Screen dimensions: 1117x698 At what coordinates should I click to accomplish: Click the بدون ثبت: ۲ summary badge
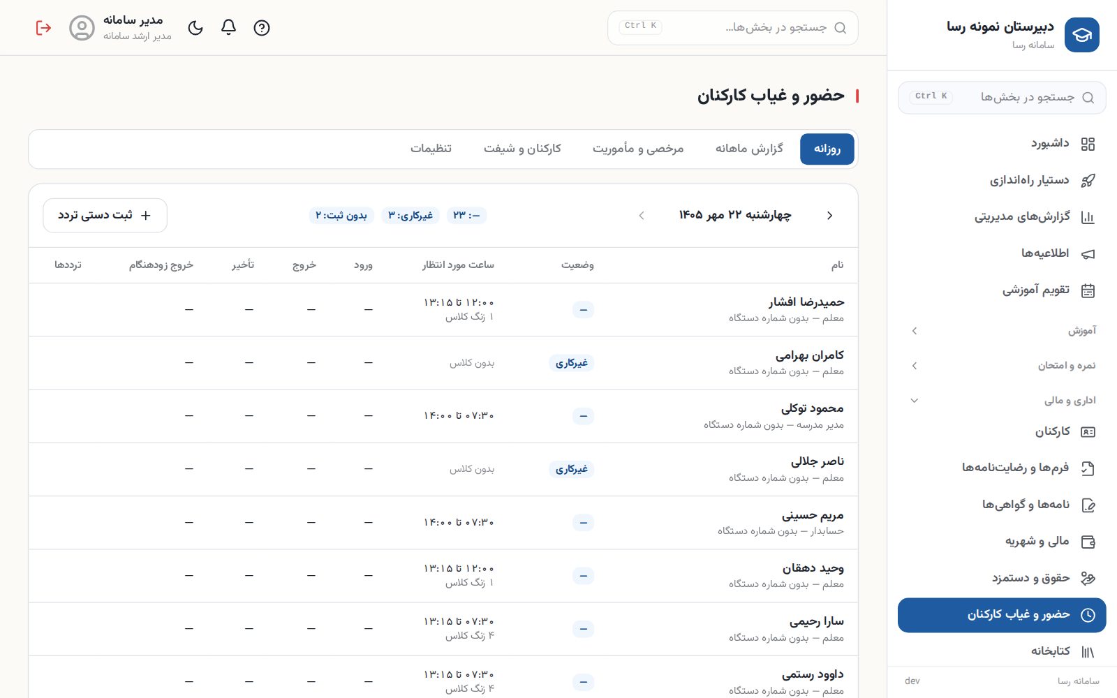pos(341,215)
